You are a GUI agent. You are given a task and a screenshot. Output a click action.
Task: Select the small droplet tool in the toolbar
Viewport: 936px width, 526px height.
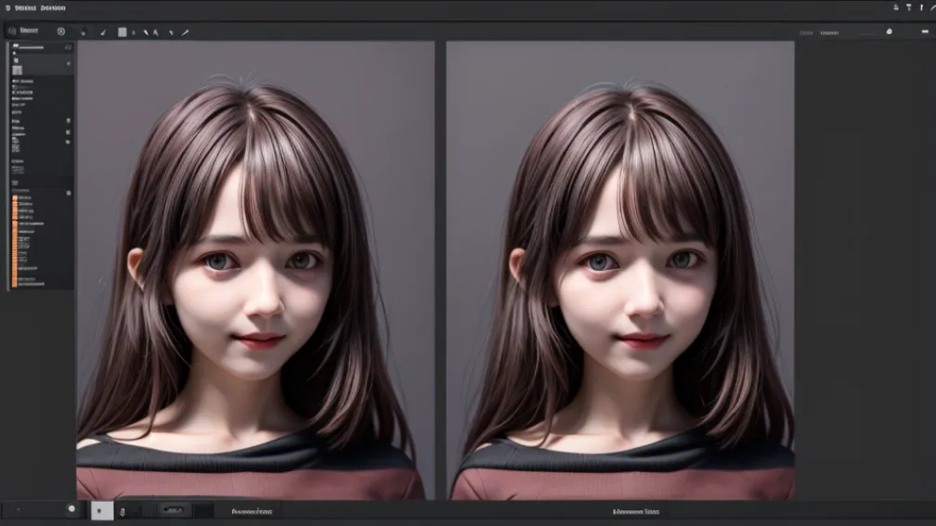[x=83, y=32]
